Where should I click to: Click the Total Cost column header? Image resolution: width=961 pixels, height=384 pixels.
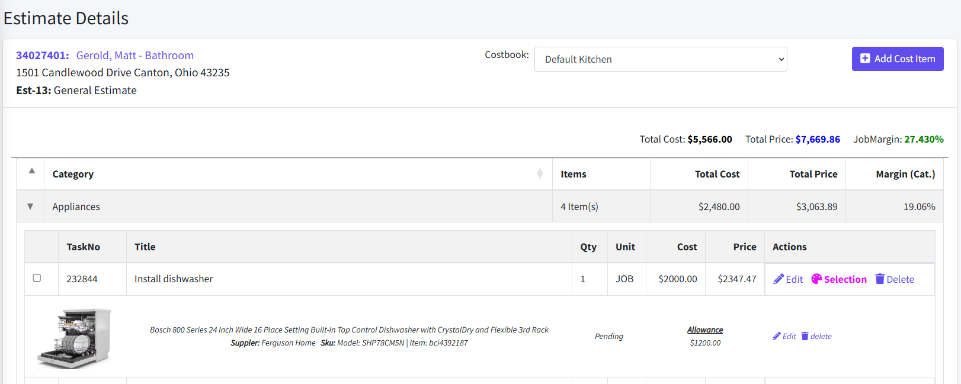717,174
